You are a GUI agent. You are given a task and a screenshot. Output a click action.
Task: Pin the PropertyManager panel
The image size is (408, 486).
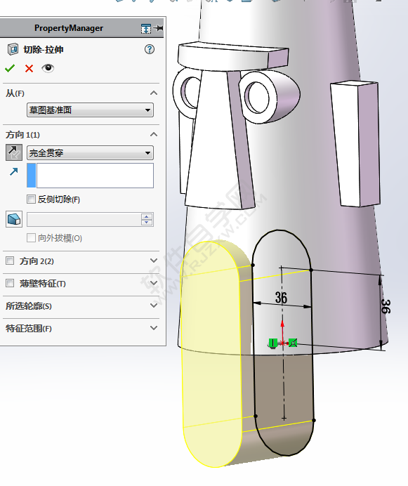pyautogui.click(x=159, y=28)
